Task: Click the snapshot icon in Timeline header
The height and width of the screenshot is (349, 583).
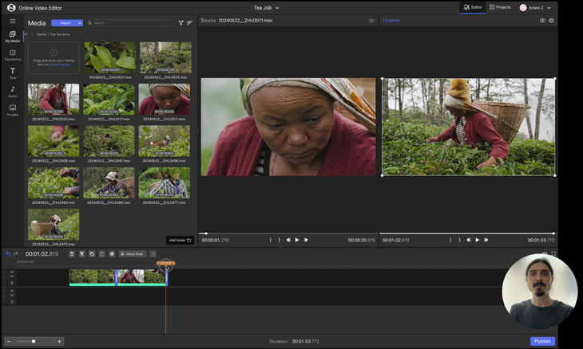Action: 551,21
